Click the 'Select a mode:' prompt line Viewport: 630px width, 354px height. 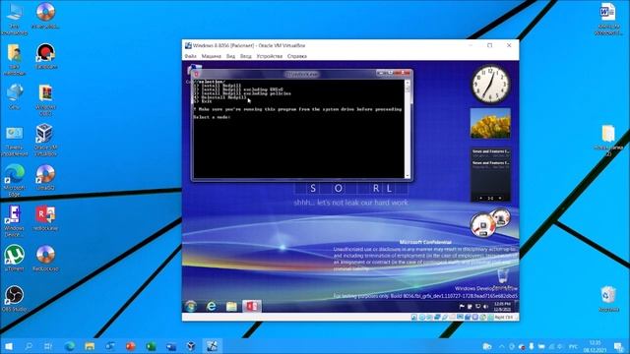pyautogui.click(x=212, y=117)
